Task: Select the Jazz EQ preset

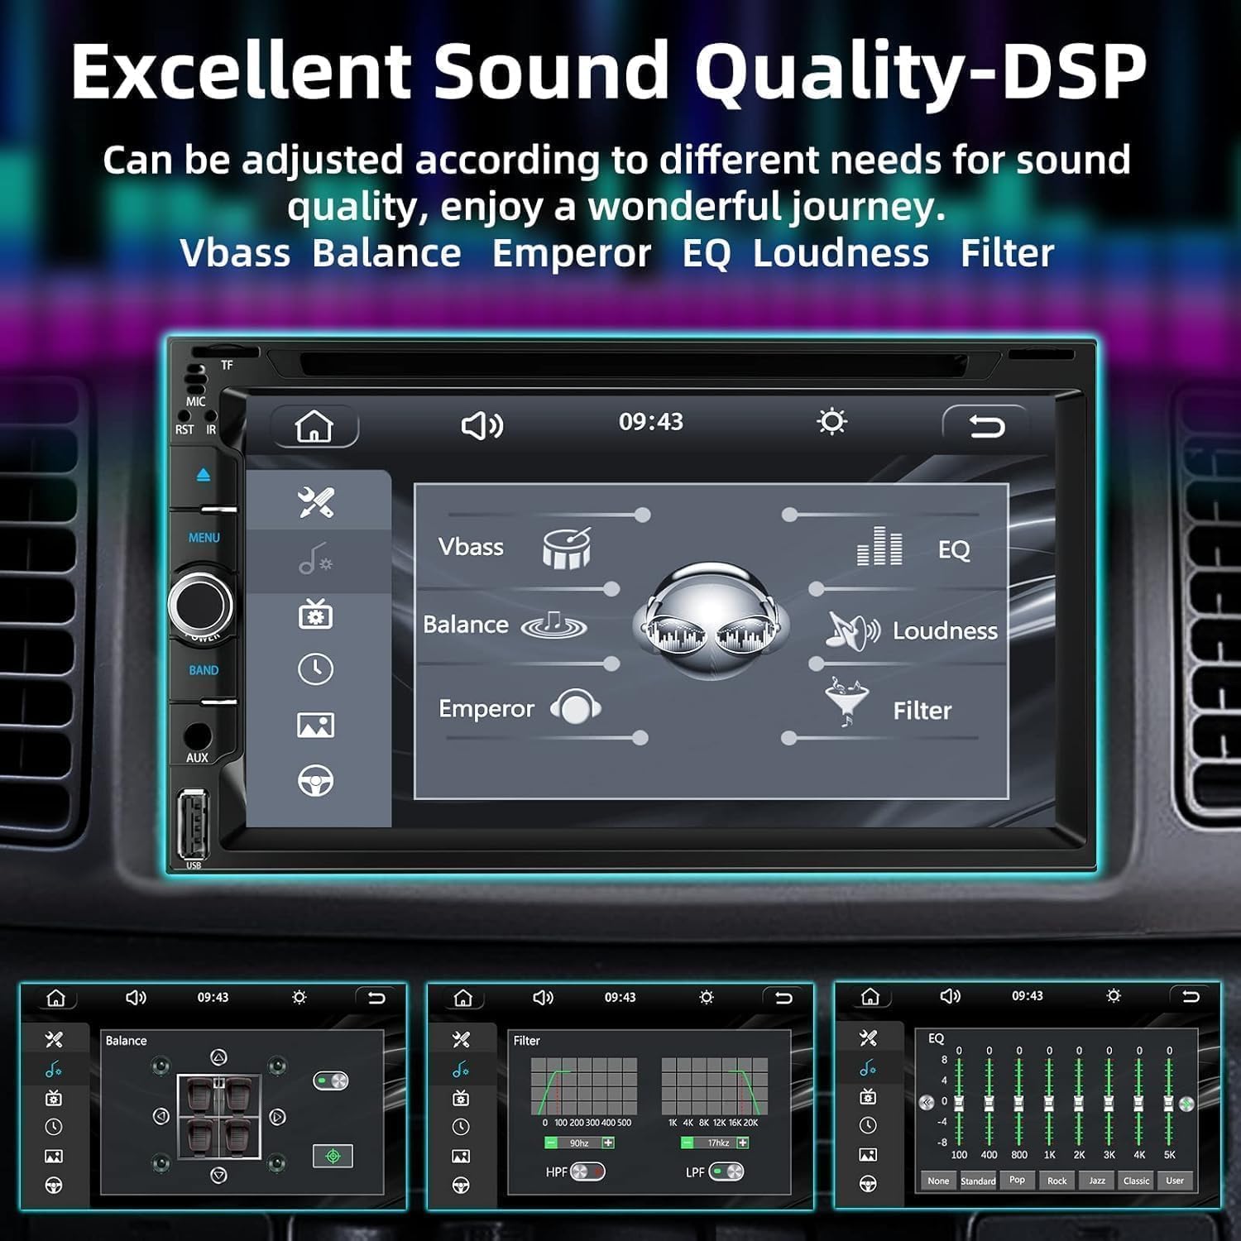Action: tap(1097, 1181)
